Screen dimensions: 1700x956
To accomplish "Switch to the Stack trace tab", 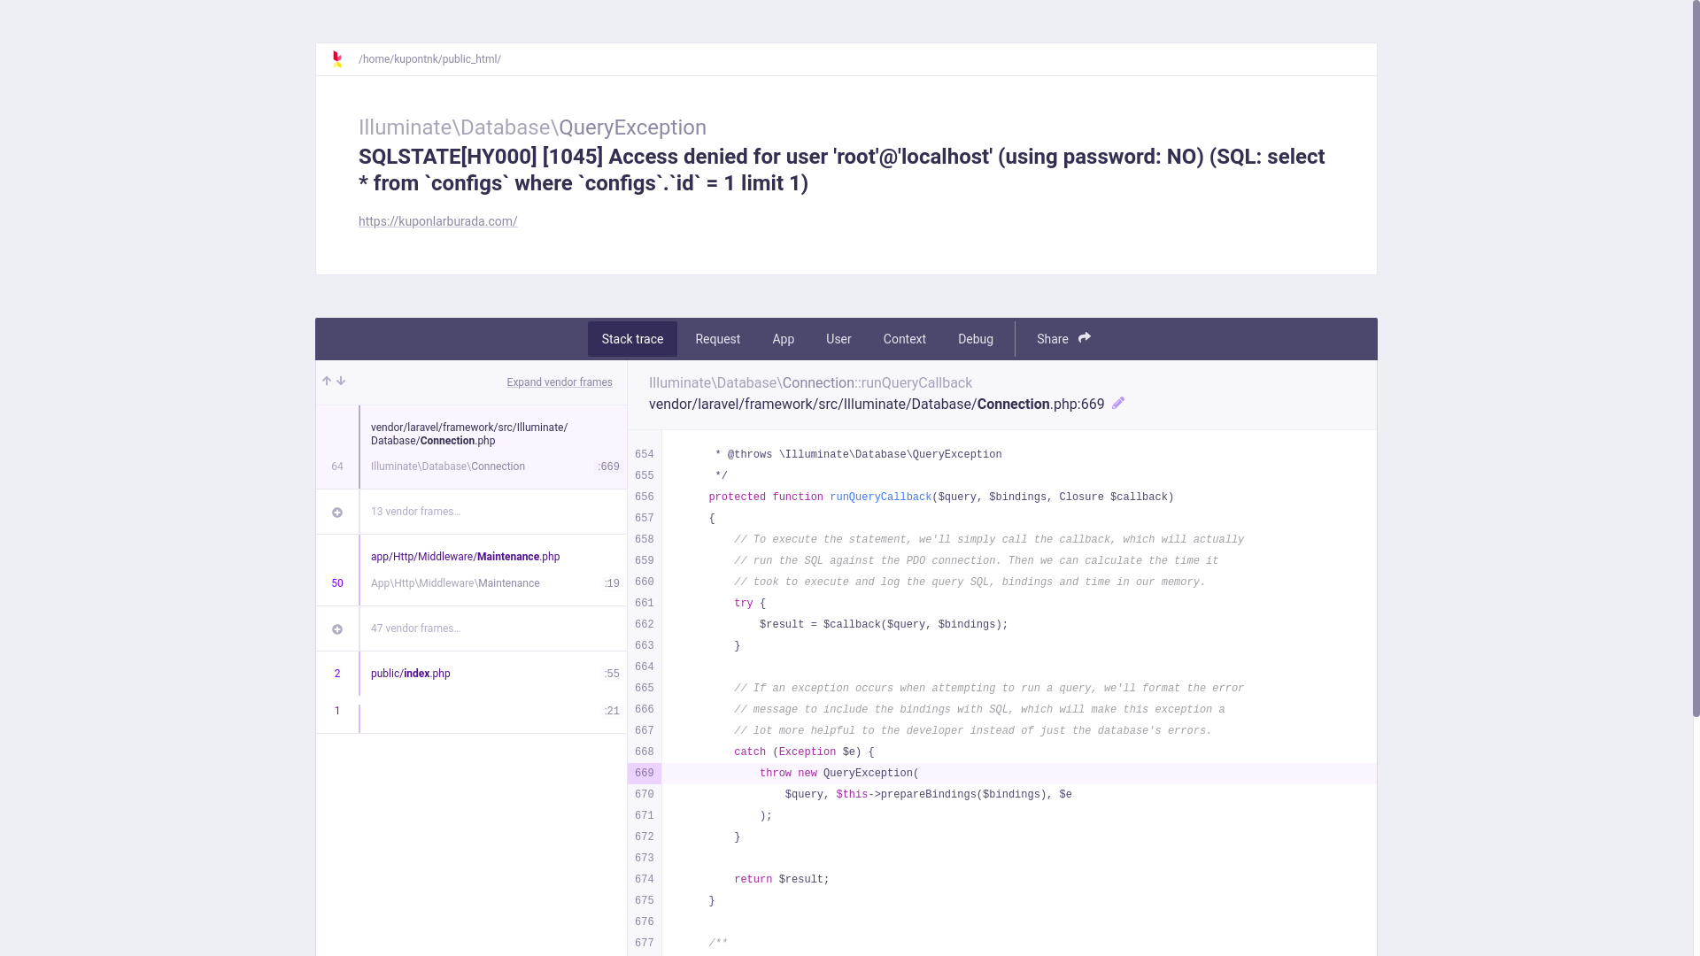I will tap(632, 339).
